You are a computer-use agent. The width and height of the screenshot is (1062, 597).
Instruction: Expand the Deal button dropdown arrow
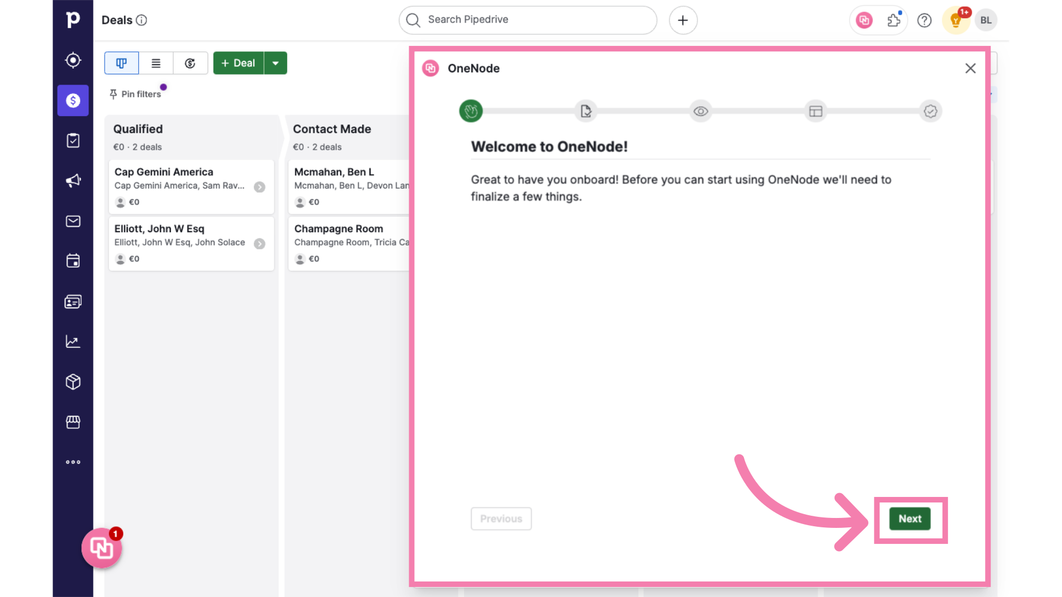pyautogui.click(x=275, y=63)
